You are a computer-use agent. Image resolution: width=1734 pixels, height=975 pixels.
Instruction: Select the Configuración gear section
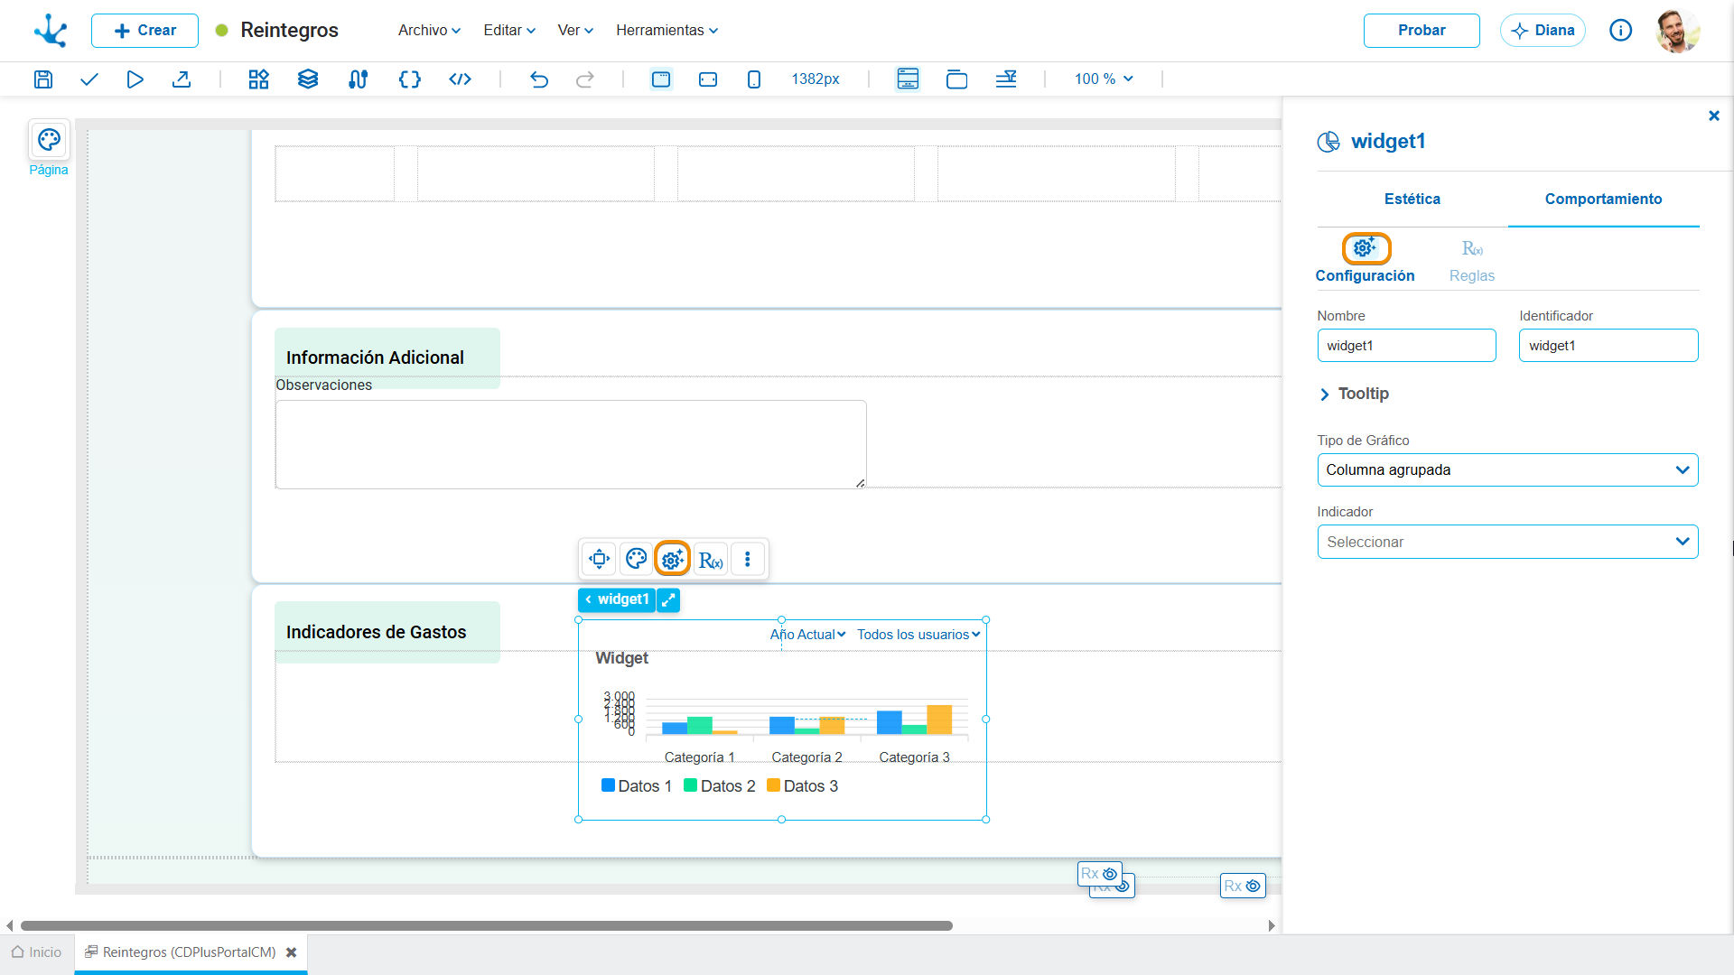click(x=1366, y=258)
